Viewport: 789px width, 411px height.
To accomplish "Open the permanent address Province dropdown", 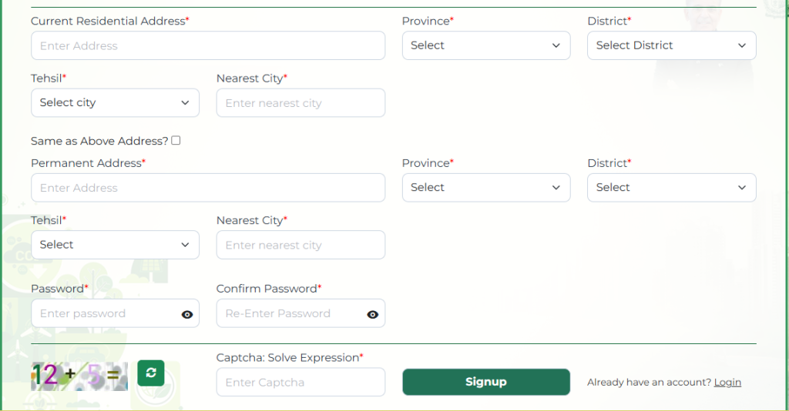I will 486,188.
